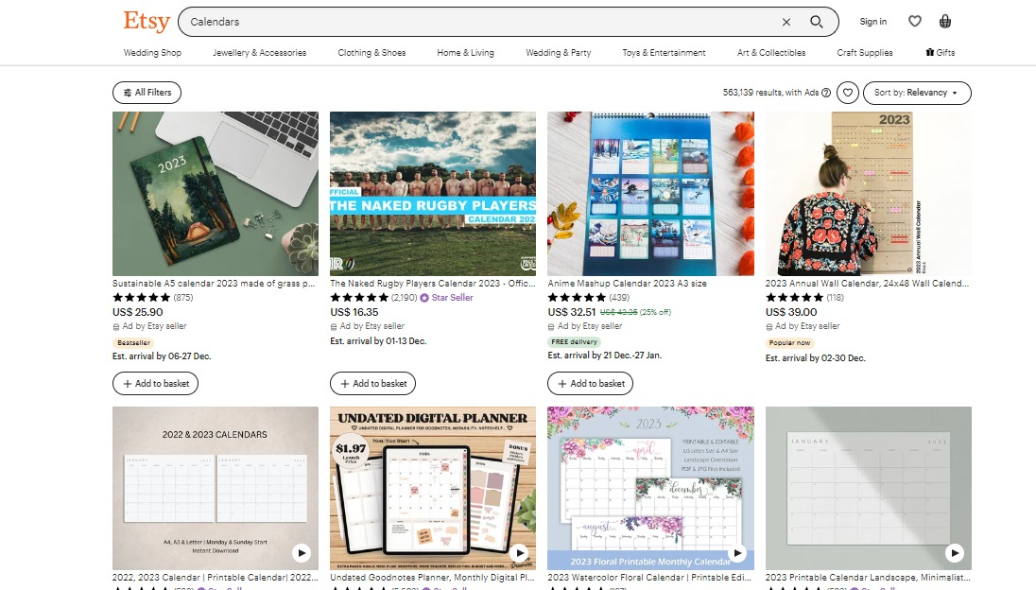Open All Filters panel
The width and height of the screenshot is (1036, 590).
(147, 93)
